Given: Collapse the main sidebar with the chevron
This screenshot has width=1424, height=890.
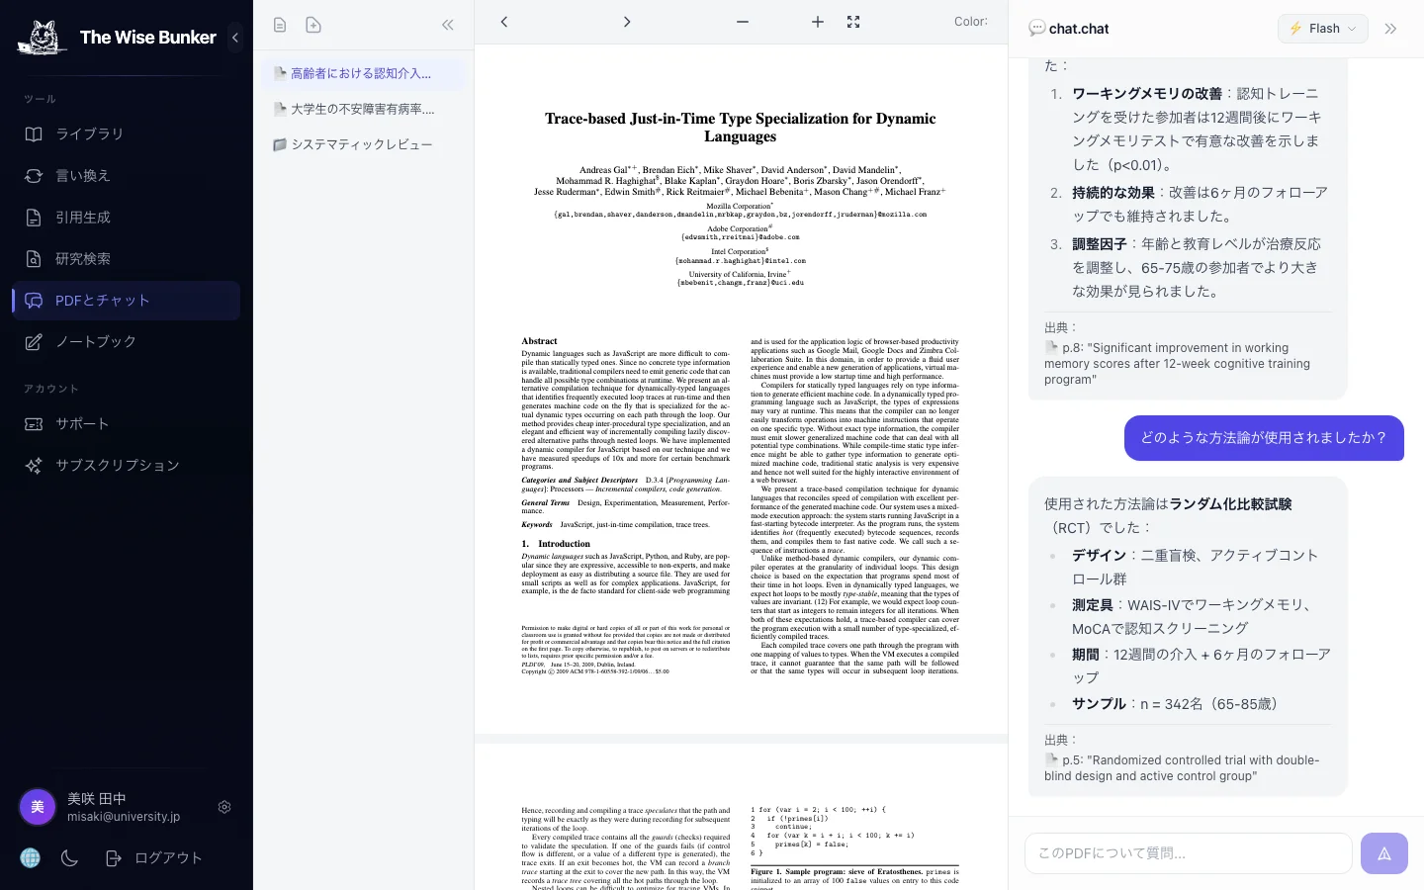Looking at the screenshot, I should click(235, 38).
